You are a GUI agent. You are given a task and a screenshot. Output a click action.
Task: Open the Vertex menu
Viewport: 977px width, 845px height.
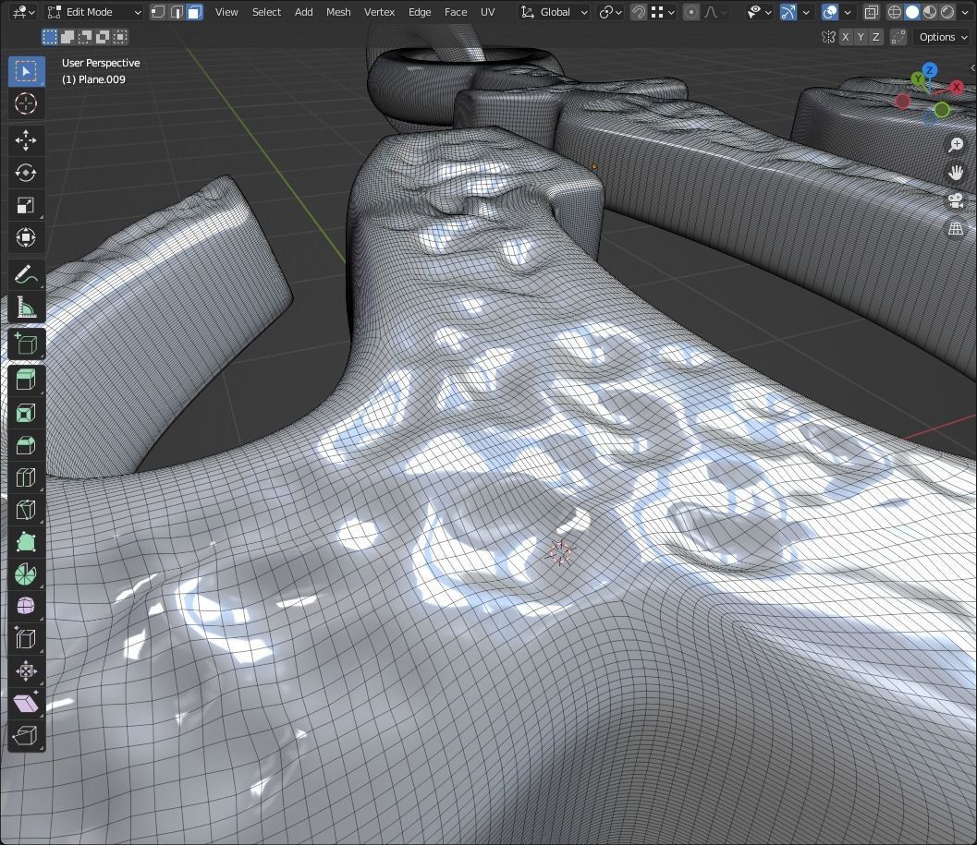pos(379,12)
